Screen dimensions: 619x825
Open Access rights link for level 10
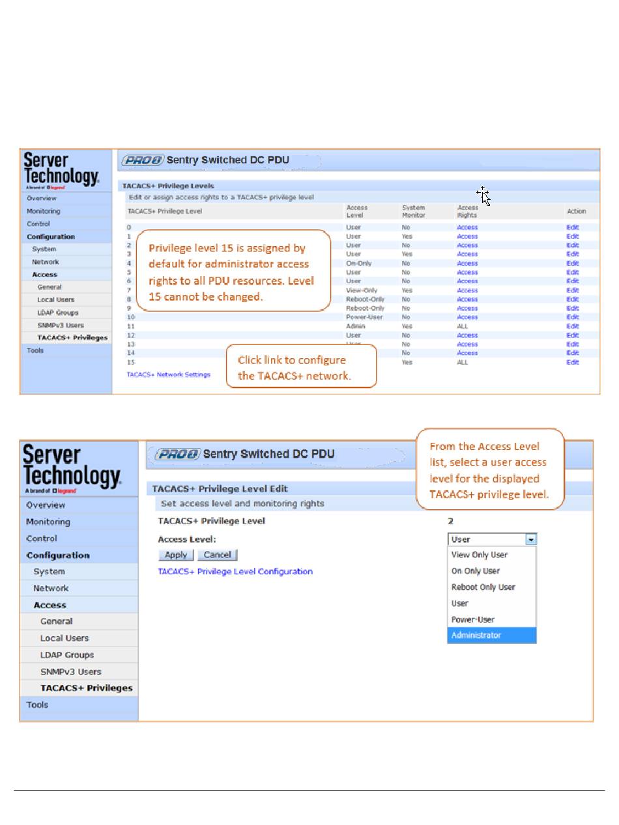click(467, 317)
